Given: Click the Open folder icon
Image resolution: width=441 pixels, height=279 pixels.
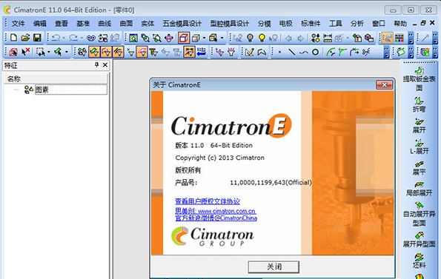Looking at the screenshot, I should pyautogui.click(x=25, y=38).
